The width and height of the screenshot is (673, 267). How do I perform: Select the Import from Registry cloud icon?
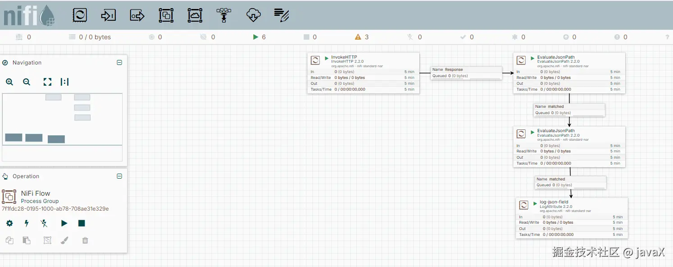254,15
